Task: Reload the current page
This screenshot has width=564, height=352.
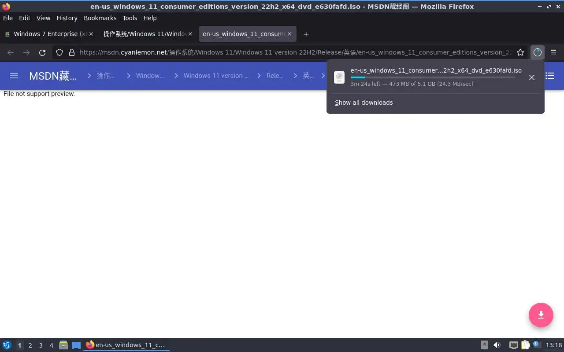Action: coord(42,52)
